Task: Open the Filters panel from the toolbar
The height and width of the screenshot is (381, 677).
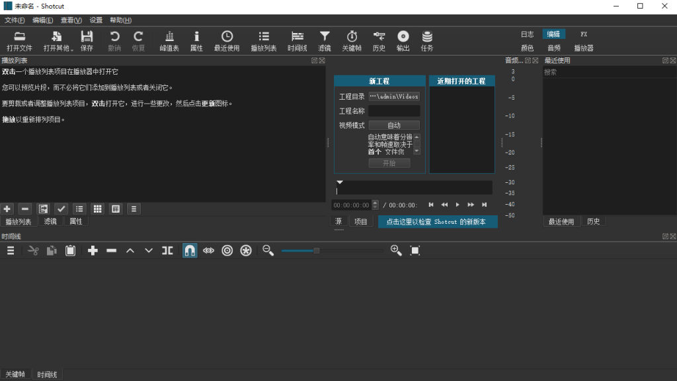Action: (324, 40)
